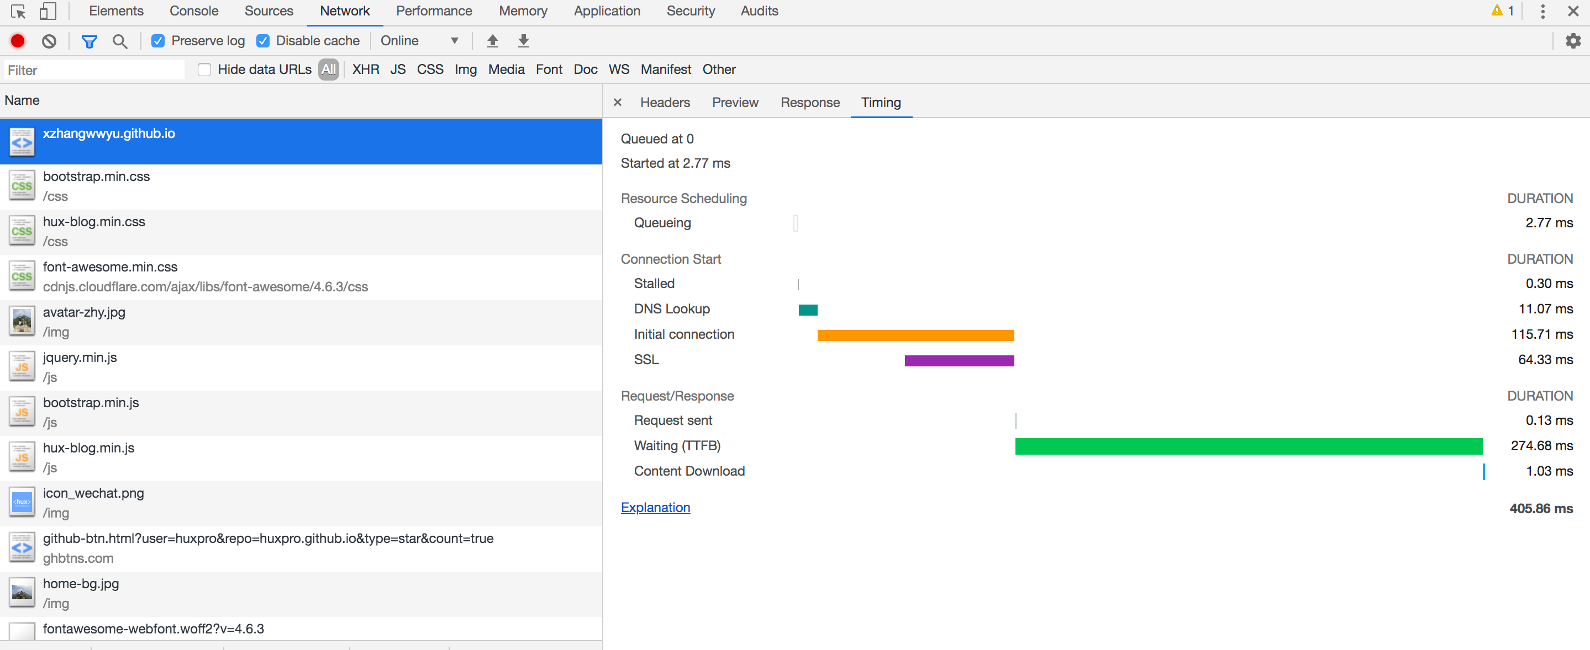The image size is (1590, 650).
Task: Click the red record network log button
Action: pyautogui.click(x=17, y=41)
